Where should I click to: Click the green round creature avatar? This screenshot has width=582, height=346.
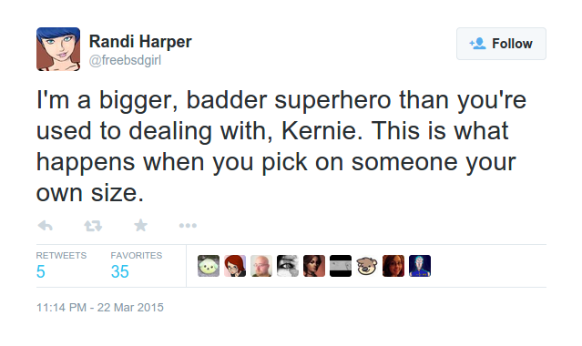point(209,266)
